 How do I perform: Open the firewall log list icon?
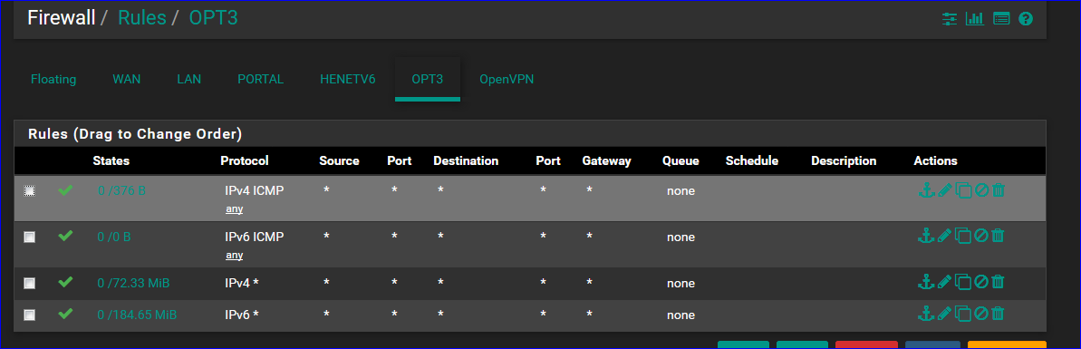tap(1001, 19)
